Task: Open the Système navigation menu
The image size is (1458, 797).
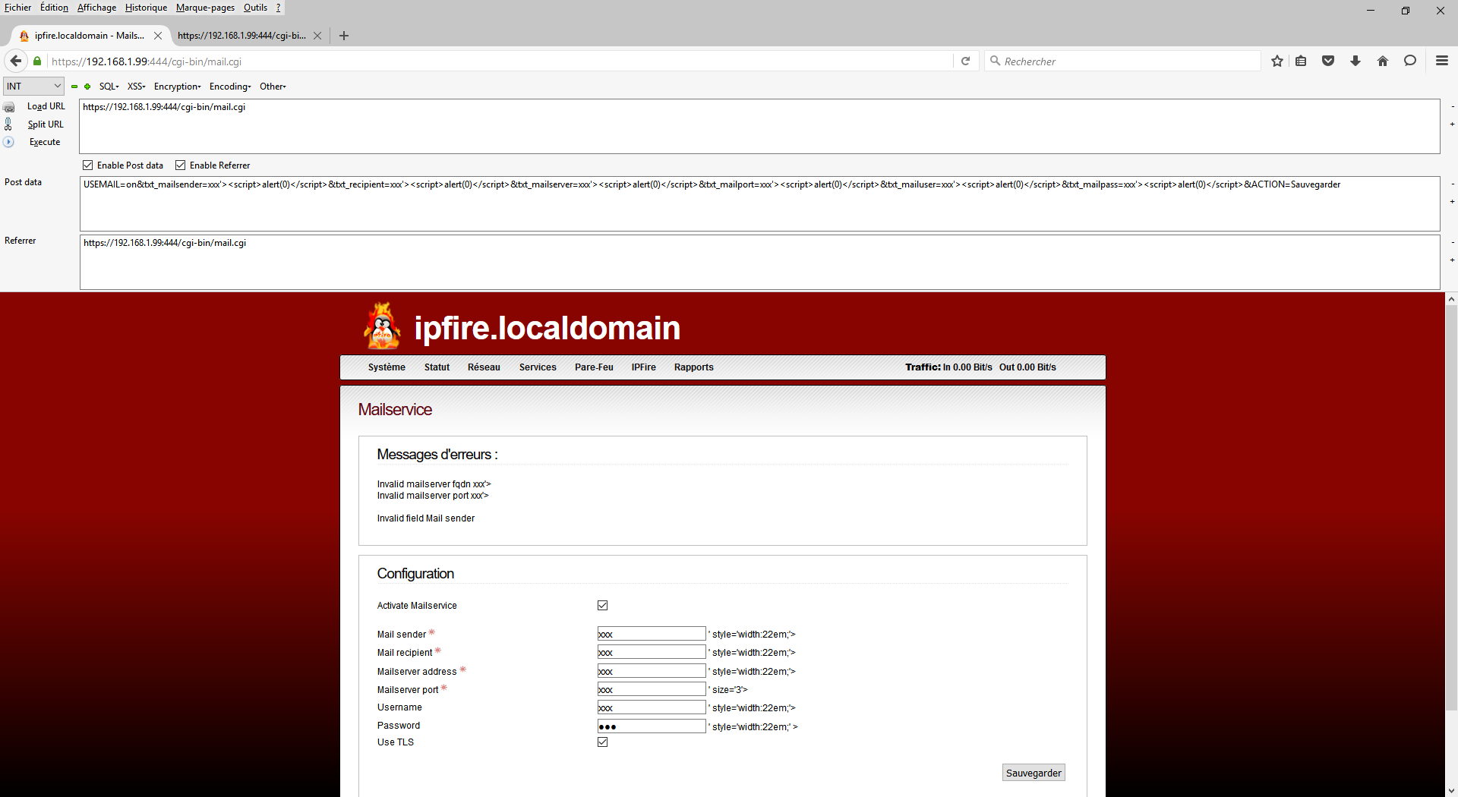Action: point(387,367)
